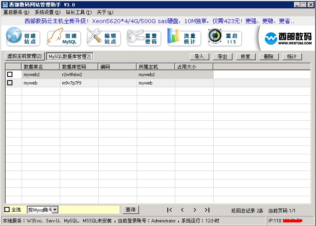Screen dimensions: 316x226
Task: Click the 导入 button
Action: 199,57
